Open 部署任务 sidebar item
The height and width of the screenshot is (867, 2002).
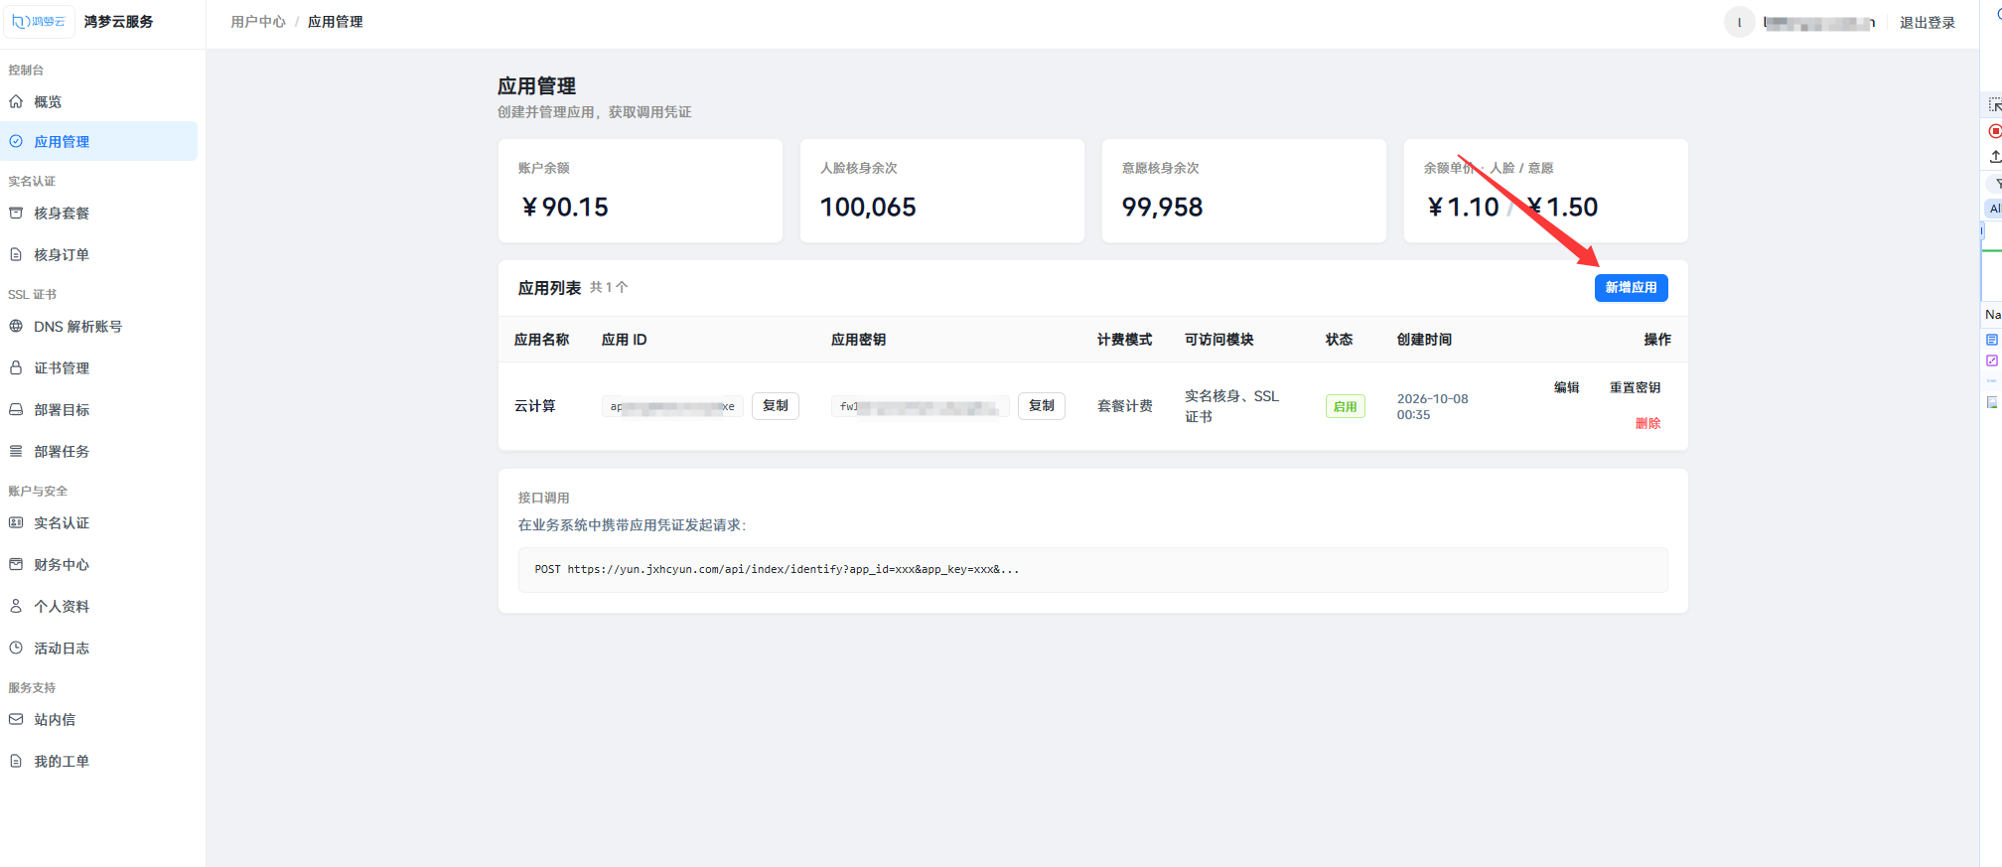click(99, 451)
